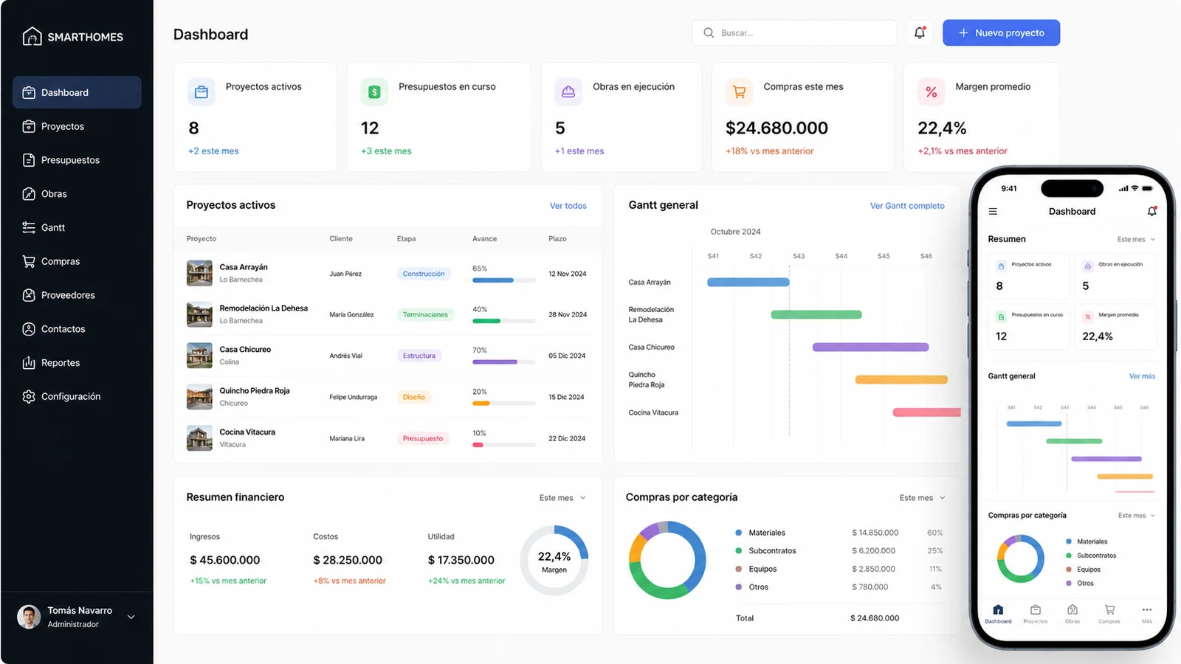Expand the Tomás Navarro user menu chevron
The image size is (1181, 664).
coord(131,618)
